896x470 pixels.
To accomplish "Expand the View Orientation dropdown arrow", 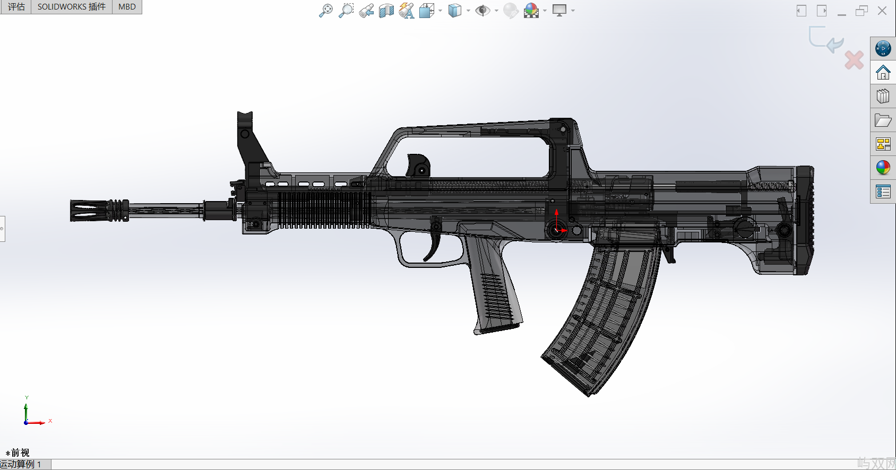I will coord(440,11).
